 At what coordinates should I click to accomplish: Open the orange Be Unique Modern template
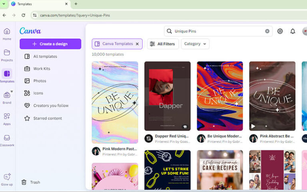coord(220,96)
